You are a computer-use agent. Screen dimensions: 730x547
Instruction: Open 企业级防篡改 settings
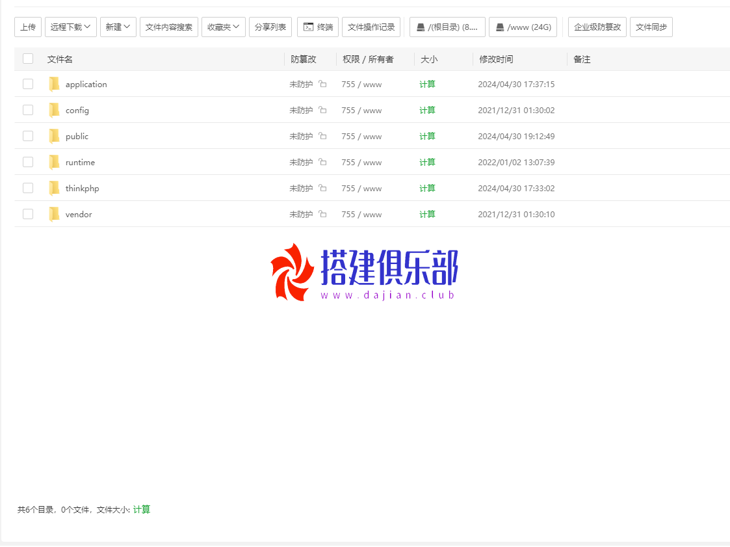[x=597, y=27]
